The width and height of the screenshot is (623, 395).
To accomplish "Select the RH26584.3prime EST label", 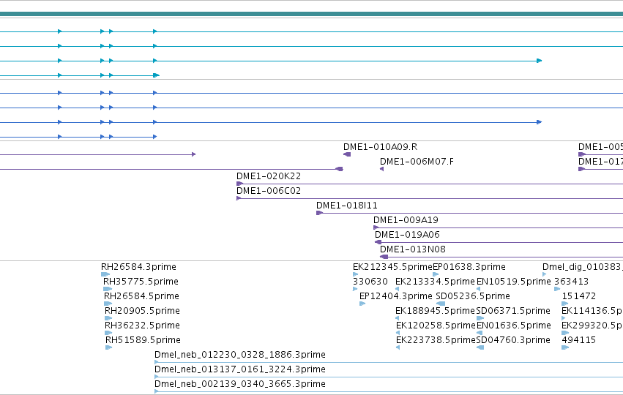I will pyautogui.click(x=138, y=267).
